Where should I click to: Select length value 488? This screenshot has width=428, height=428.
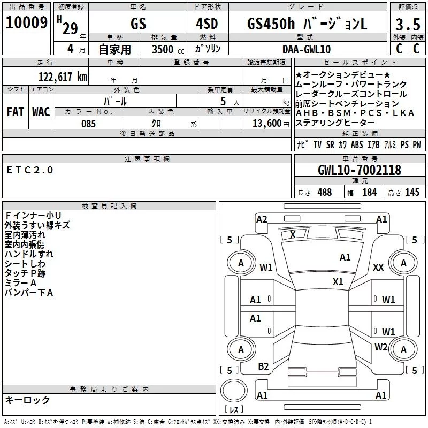tap(325, 192)
